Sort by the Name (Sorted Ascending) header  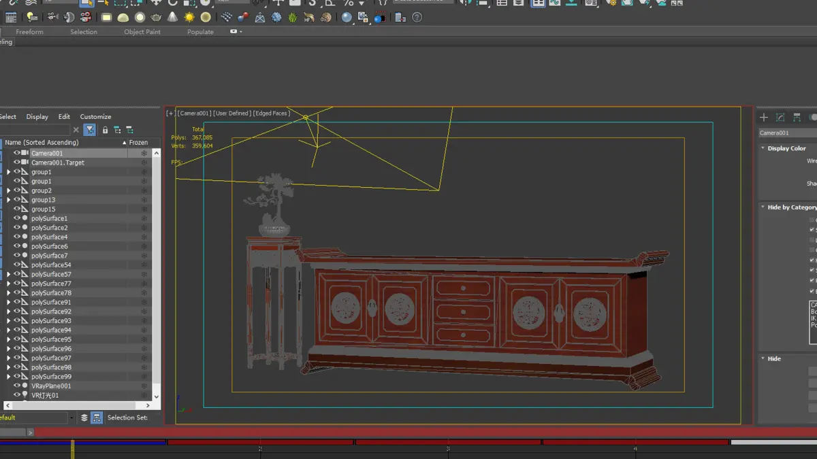(x=65, y=142)
